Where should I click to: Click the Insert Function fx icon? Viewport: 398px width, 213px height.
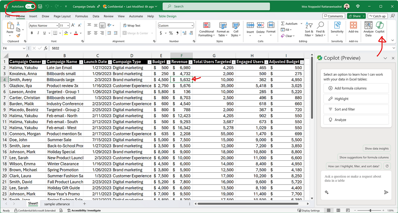coord(46,48)
